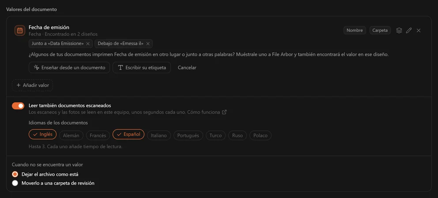This screenshot has width=438, height=198.
Task: Click the calendar icon for Fecha de emisión
Action: (x=20, y=30)
